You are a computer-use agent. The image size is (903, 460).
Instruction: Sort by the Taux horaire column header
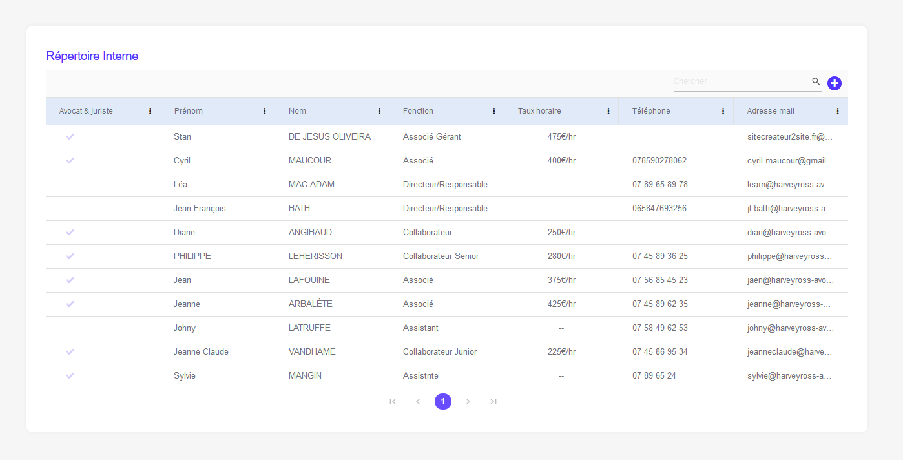point(539,111)
